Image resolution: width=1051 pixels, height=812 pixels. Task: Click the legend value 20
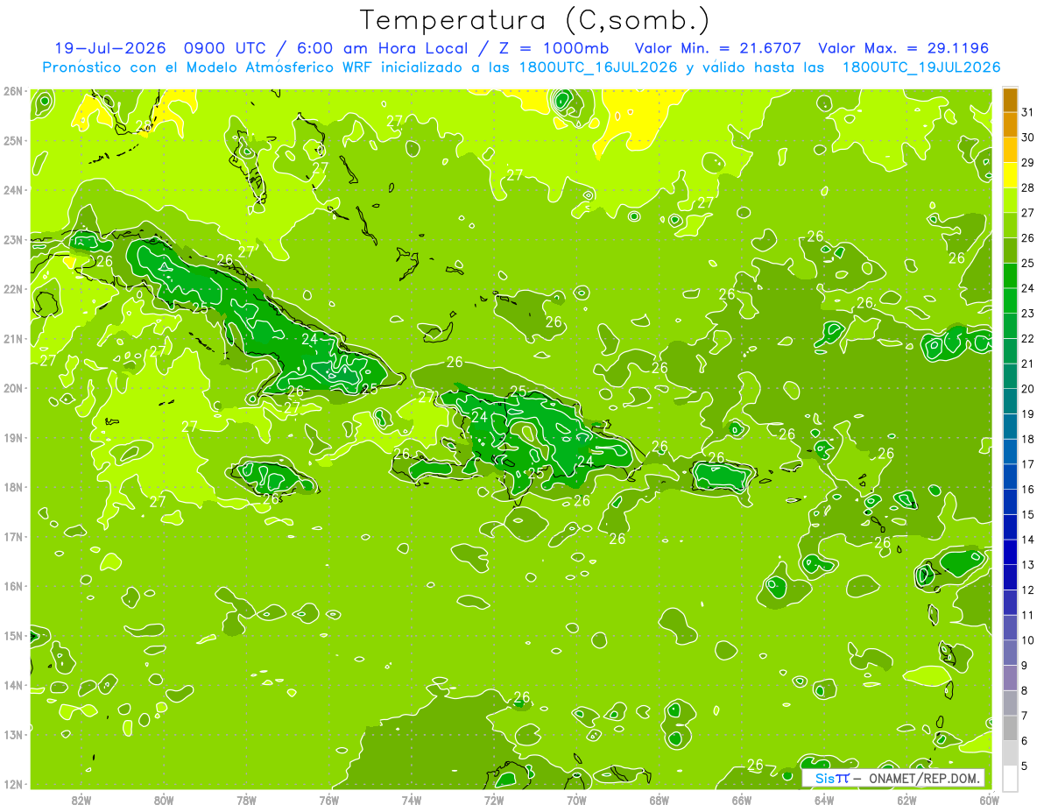pos(1028,389)
